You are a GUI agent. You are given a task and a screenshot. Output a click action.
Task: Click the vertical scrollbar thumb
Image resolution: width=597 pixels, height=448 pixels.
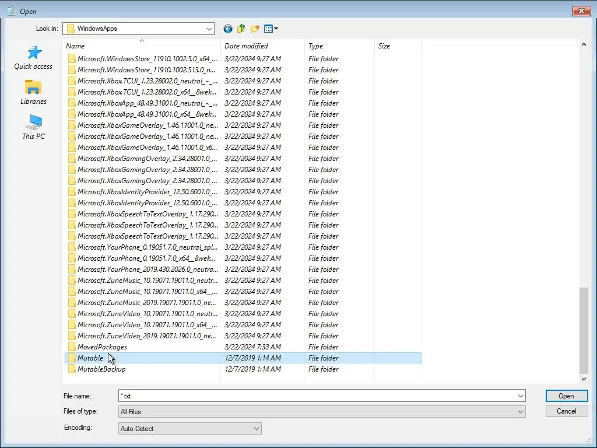pyautogui.click(x=584, y=330)
